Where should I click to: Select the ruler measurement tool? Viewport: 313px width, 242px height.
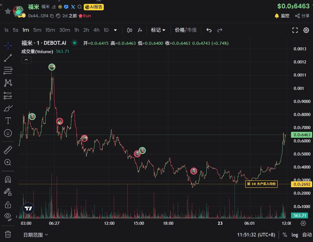click(x=8, y=150)
